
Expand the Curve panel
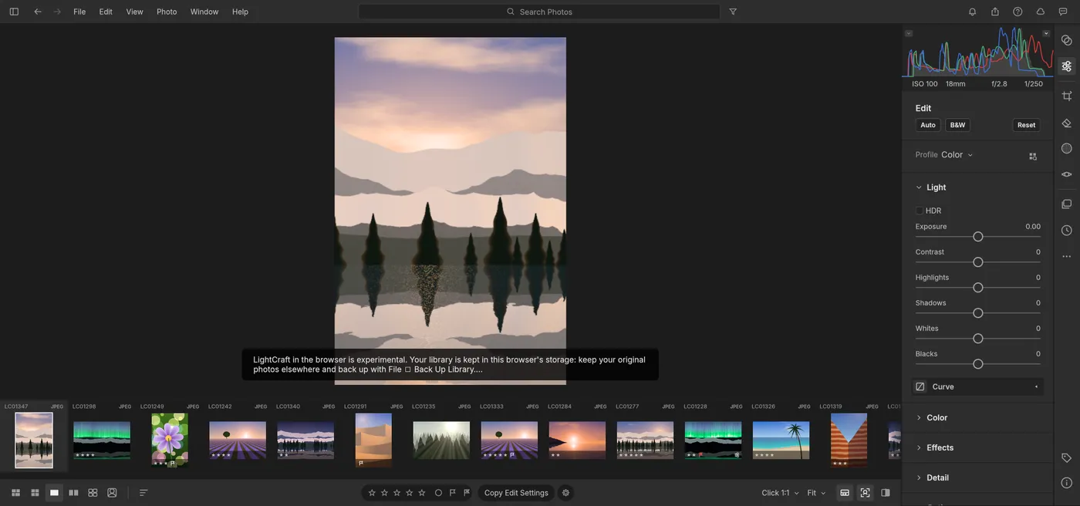(977, 387)
